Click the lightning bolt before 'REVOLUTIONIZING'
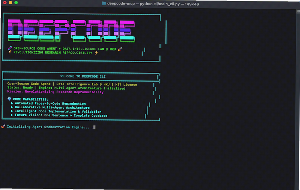The height and width of the screenshot is (190, 300). coord(10,52)
